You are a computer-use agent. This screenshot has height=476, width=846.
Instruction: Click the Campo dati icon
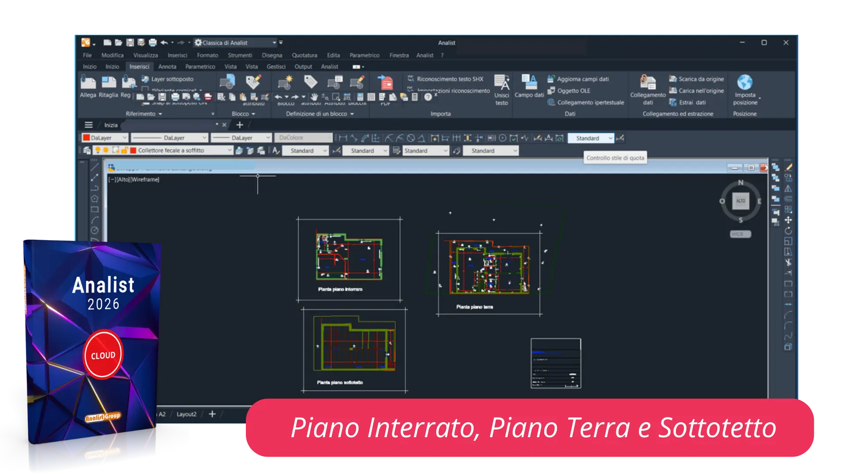tap(529, 82)
